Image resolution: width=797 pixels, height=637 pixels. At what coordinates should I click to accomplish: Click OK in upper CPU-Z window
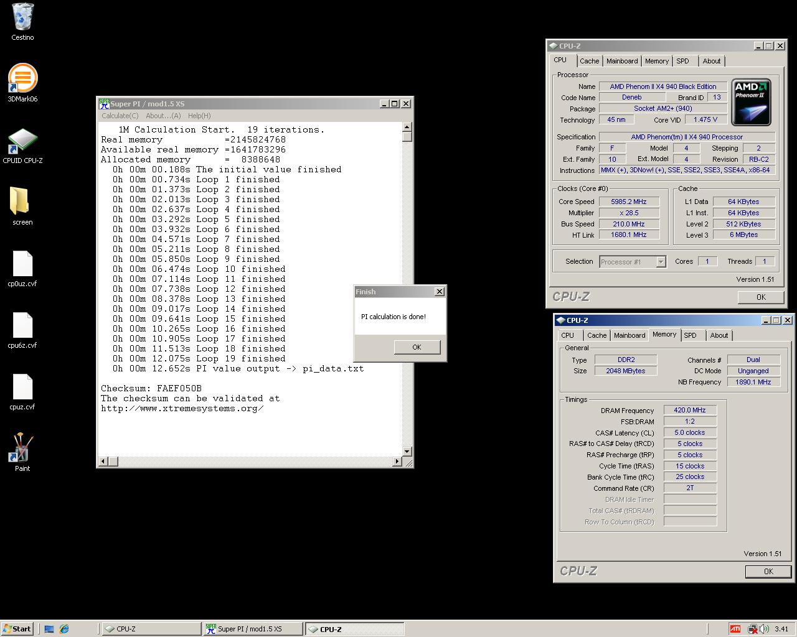point(761,297)
